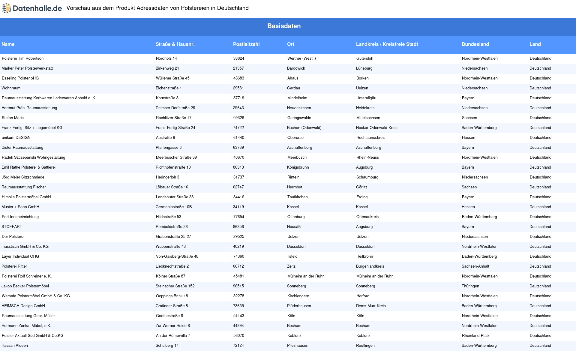Click street 'Germaniastraße 10B'
Viewport: 576px width, 351px height.
pyautogui.click(x=174, y=207)
